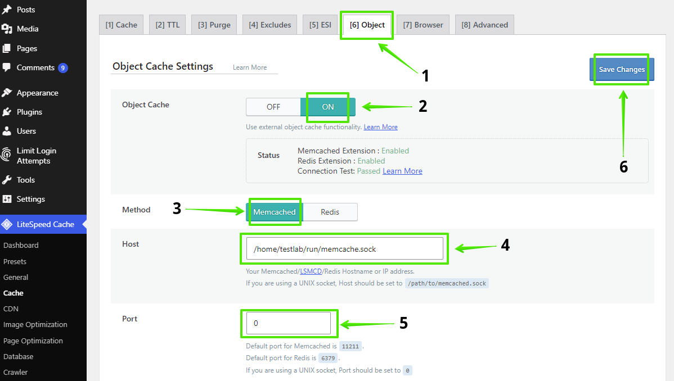Viewport: 674px width, 381px height.
Task: Click the Host input field
Action: [x=345, y=249]
